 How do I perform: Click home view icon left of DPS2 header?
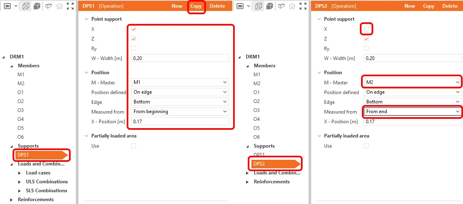pyautogui.click(x=292, y=6)
